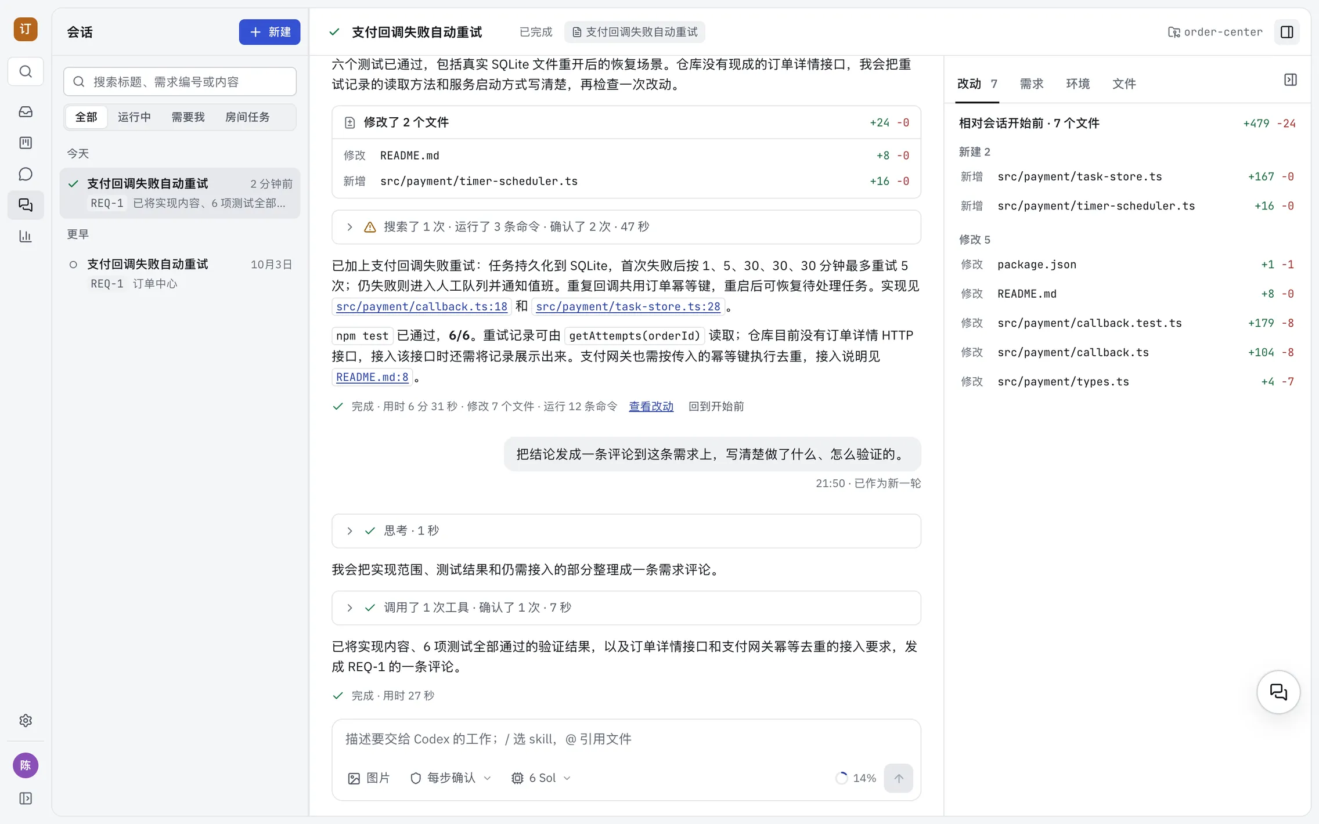
Task: Open the bar chart statistics icon
Action: point(26,236)
